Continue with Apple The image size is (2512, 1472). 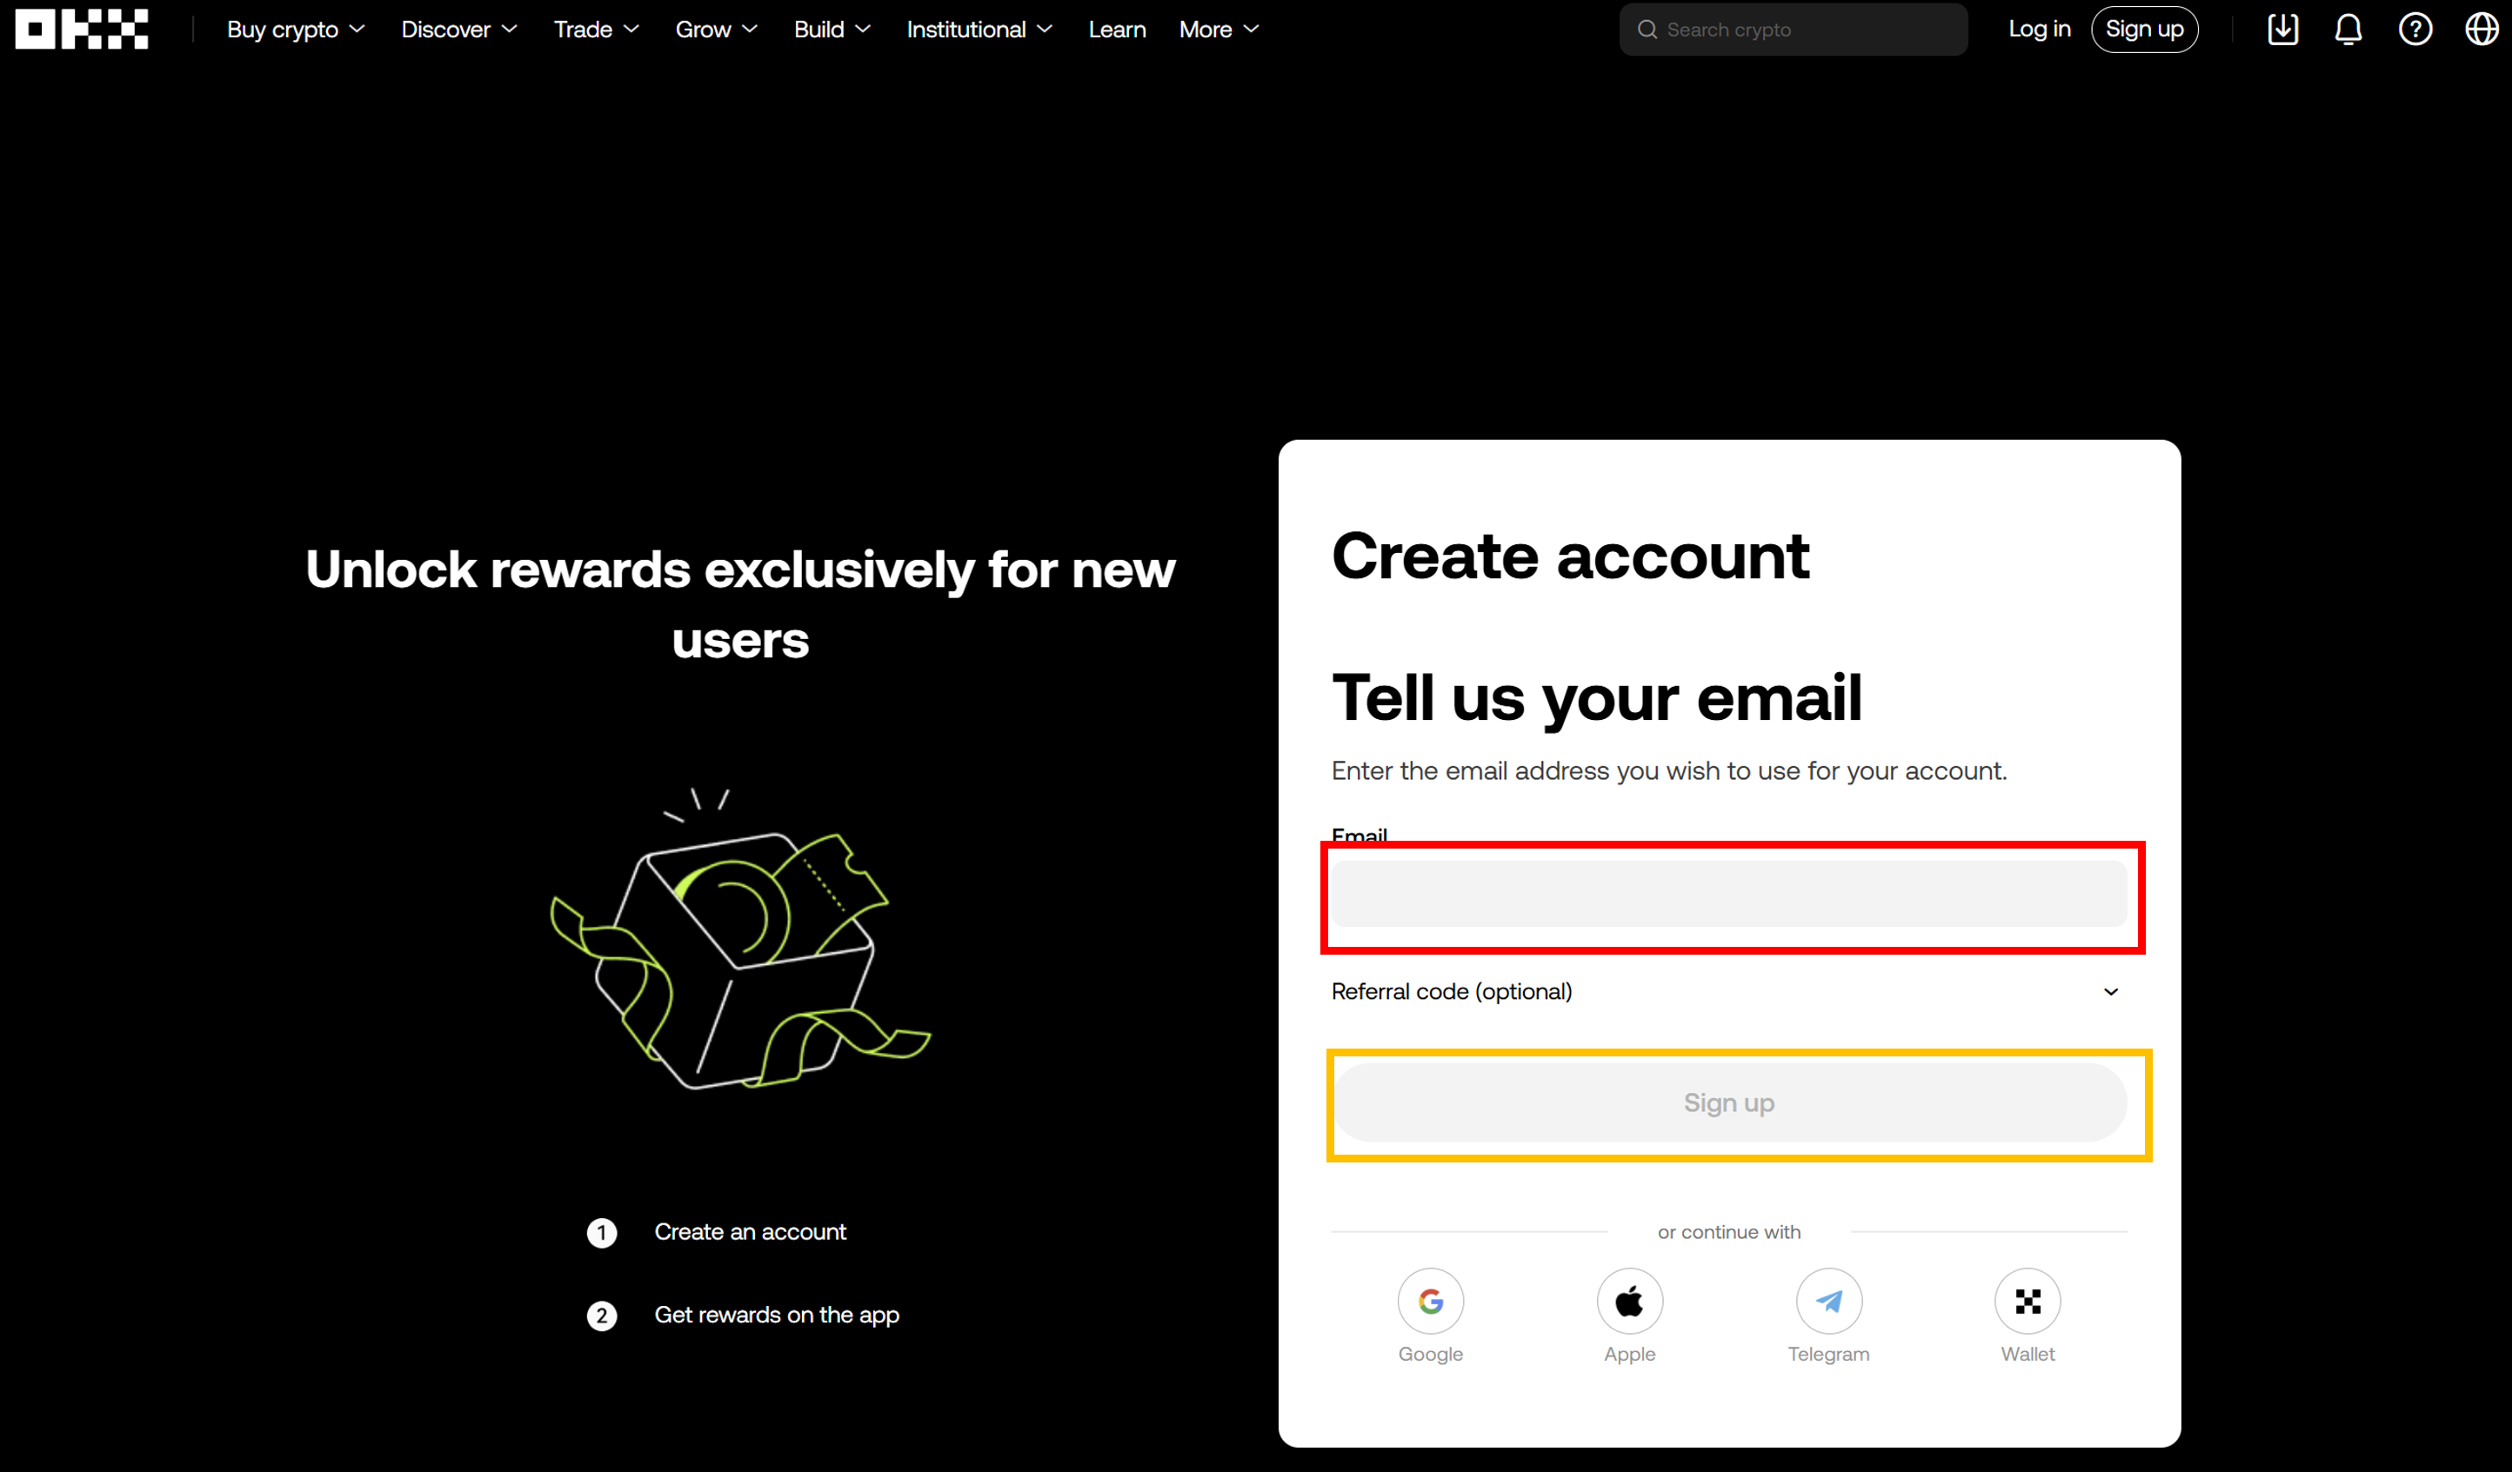point(1629,1315)
